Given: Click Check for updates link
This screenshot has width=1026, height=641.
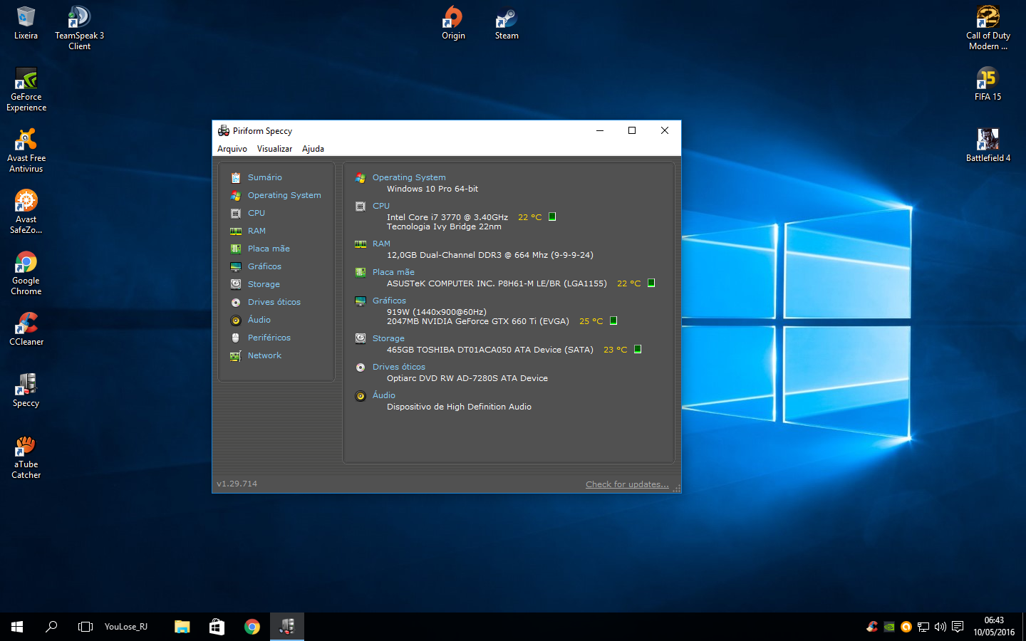Looking at the screenshot, I should point(627,484).
